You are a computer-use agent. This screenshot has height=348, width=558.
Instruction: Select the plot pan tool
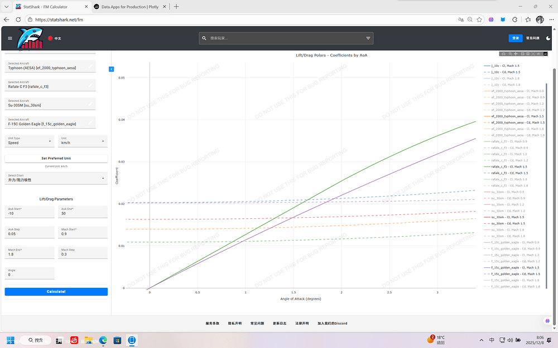(516, 54)
